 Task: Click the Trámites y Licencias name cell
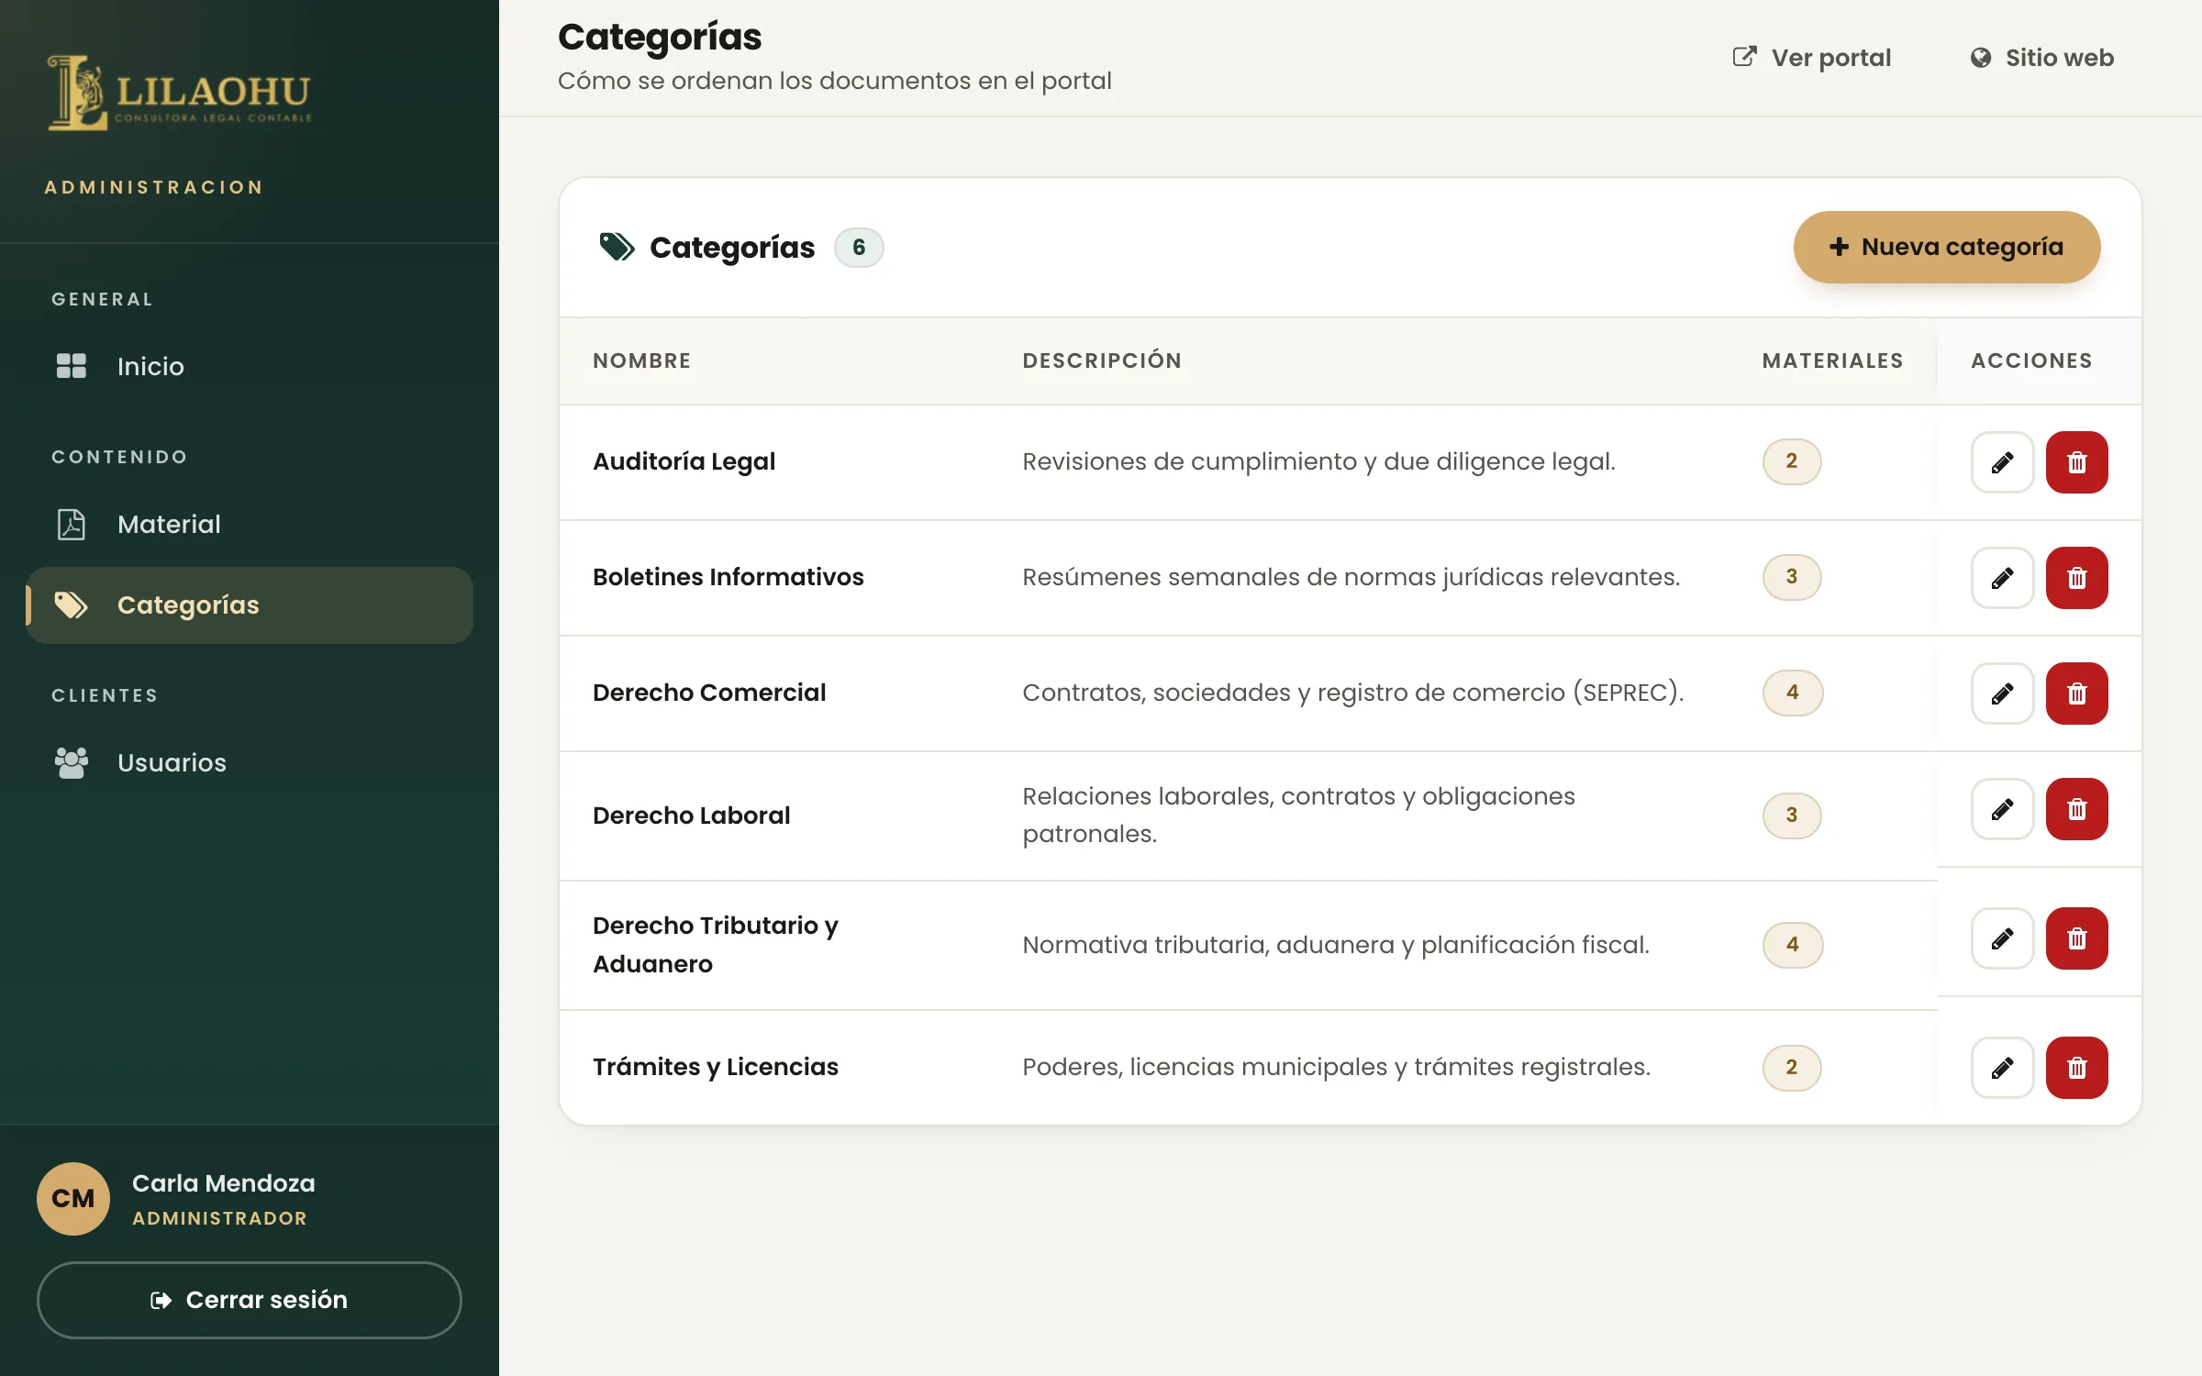[716, 1067]
